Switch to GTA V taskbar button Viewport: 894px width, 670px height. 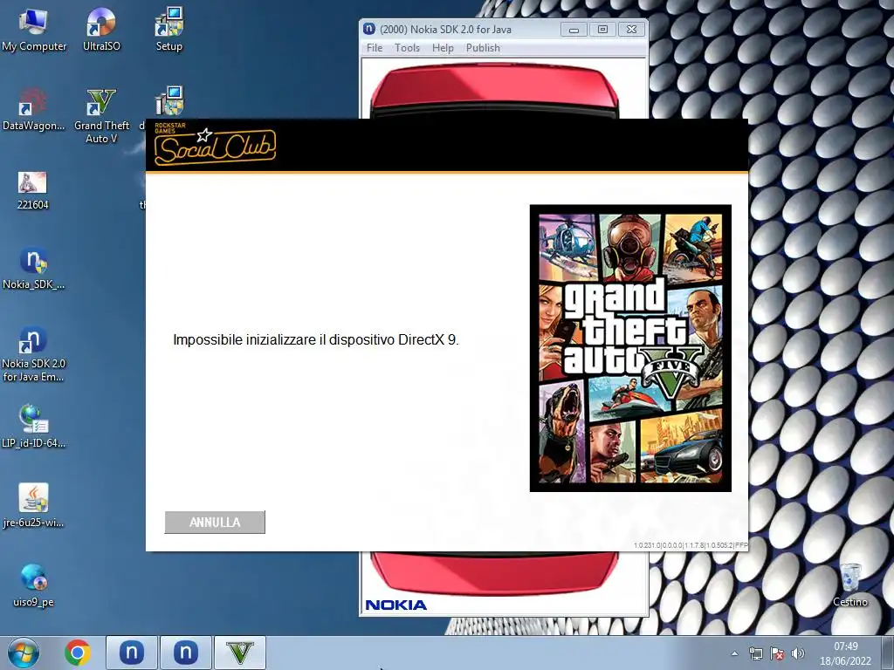point(239,653)
